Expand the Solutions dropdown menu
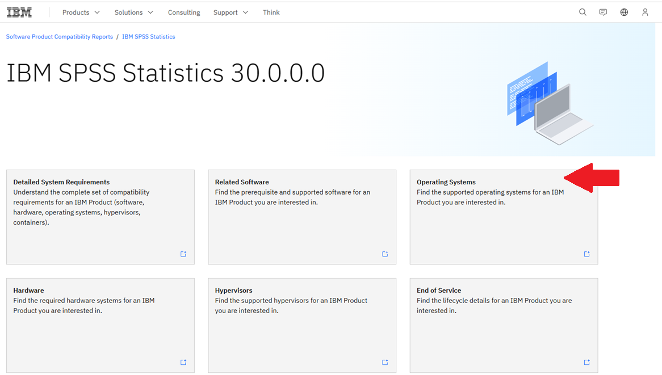The height and width of the screenshot is (375, 662). (x=134, y=12)
